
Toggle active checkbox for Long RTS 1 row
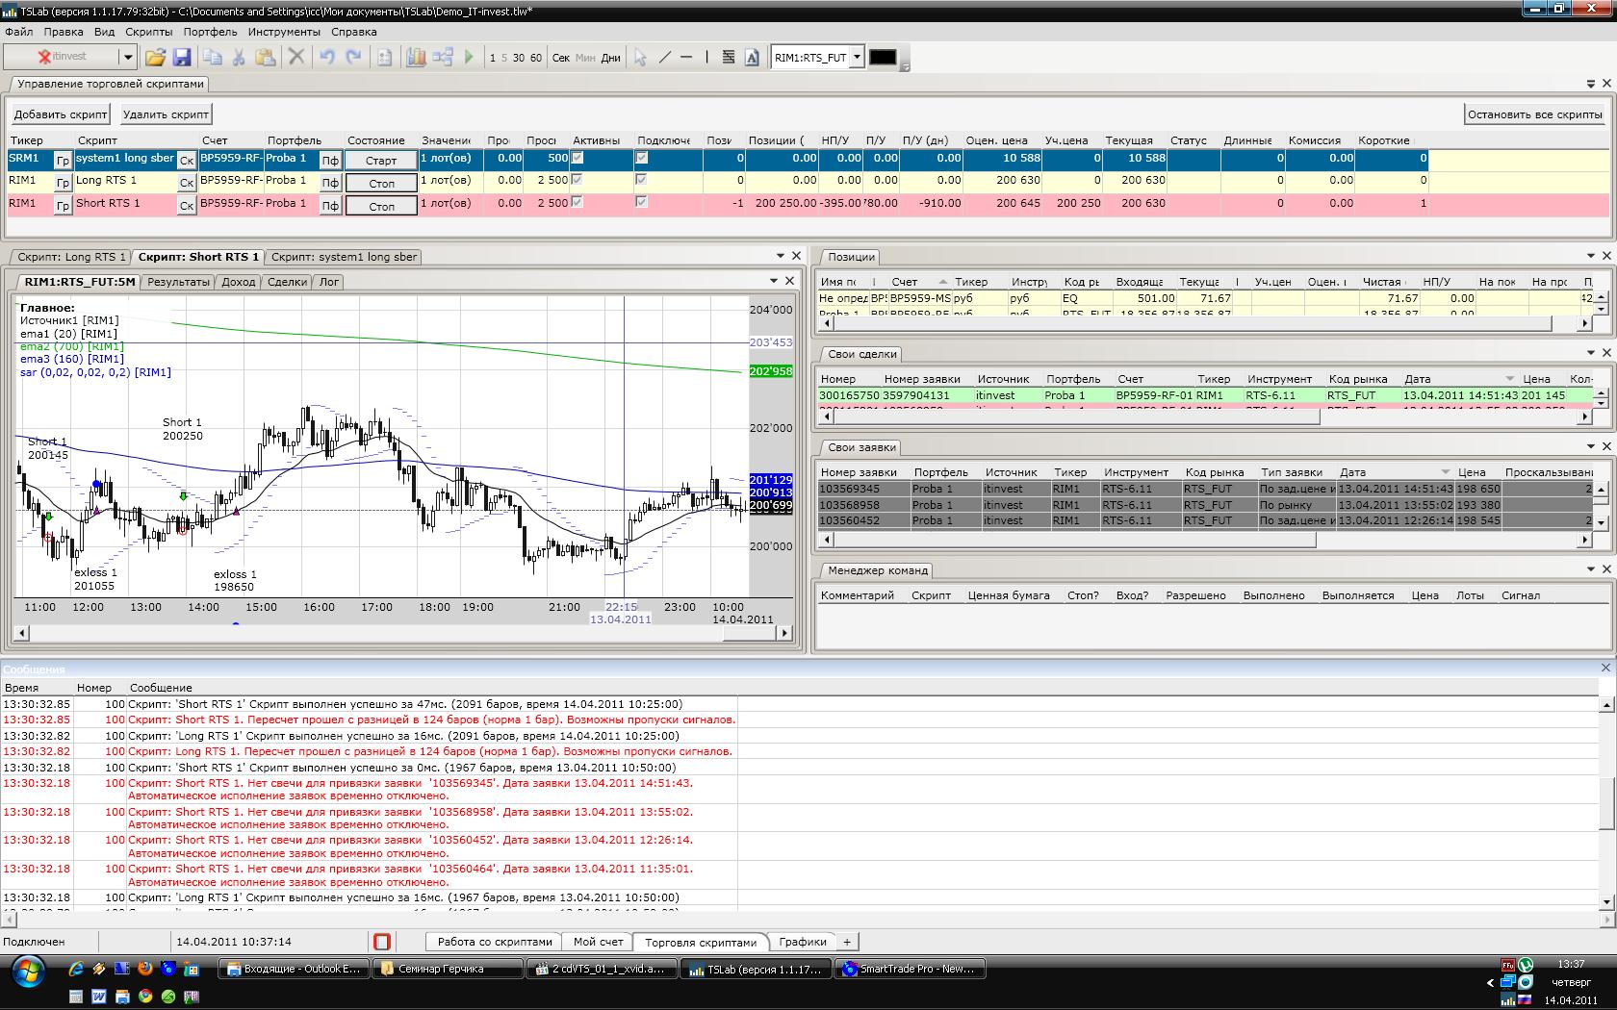tap(577, 180)
